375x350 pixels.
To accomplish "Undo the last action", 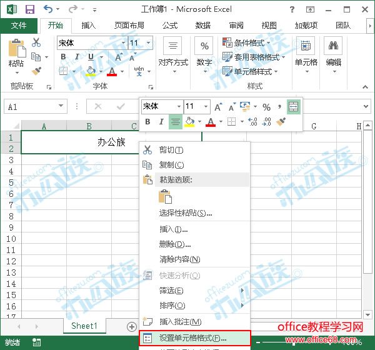I will 48,9.
